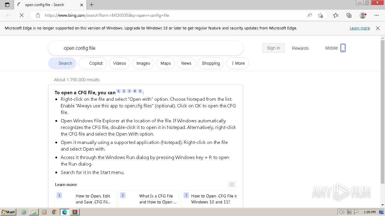
Task: Switch to the Maps tab
Action: pos(165,63)
